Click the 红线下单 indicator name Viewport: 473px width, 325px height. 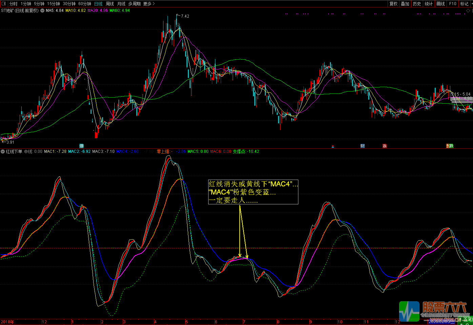coord(14,151)
